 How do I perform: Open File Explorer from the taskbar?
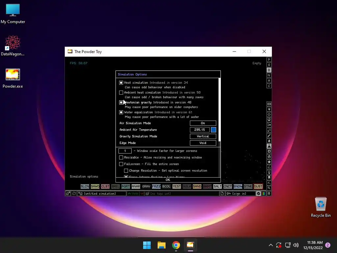click(161, 245)
